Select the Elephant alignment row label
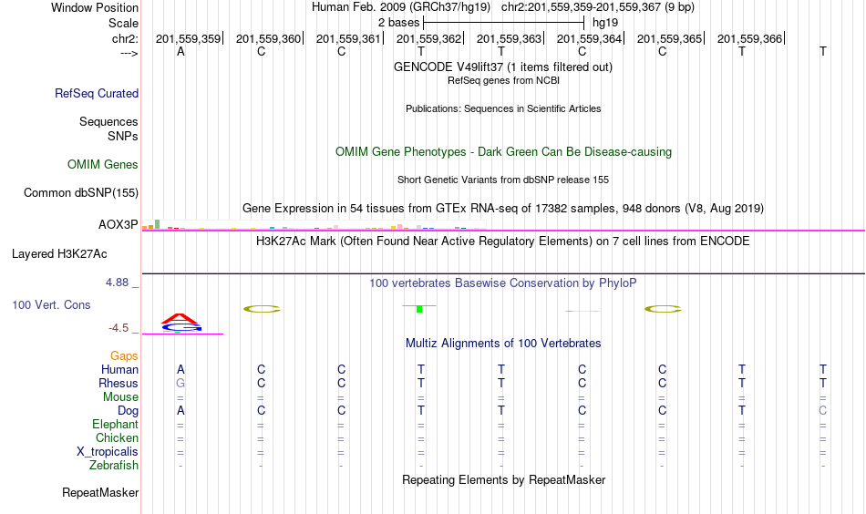The width and height of the screenshot is (866, 514). coord(115,424)
